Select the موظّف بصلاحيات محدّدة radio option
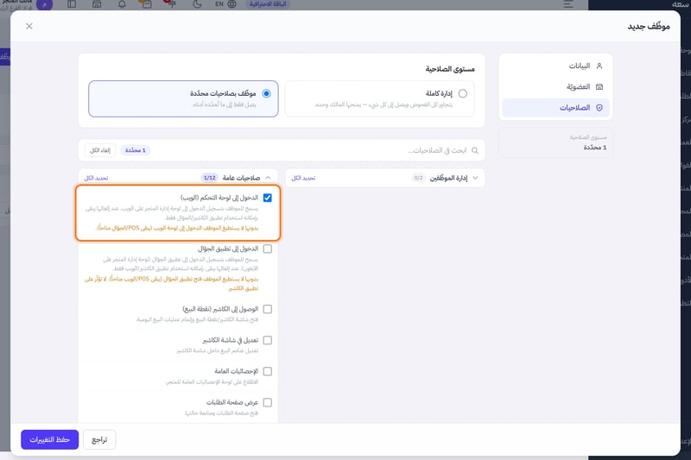 coord(266,93)
